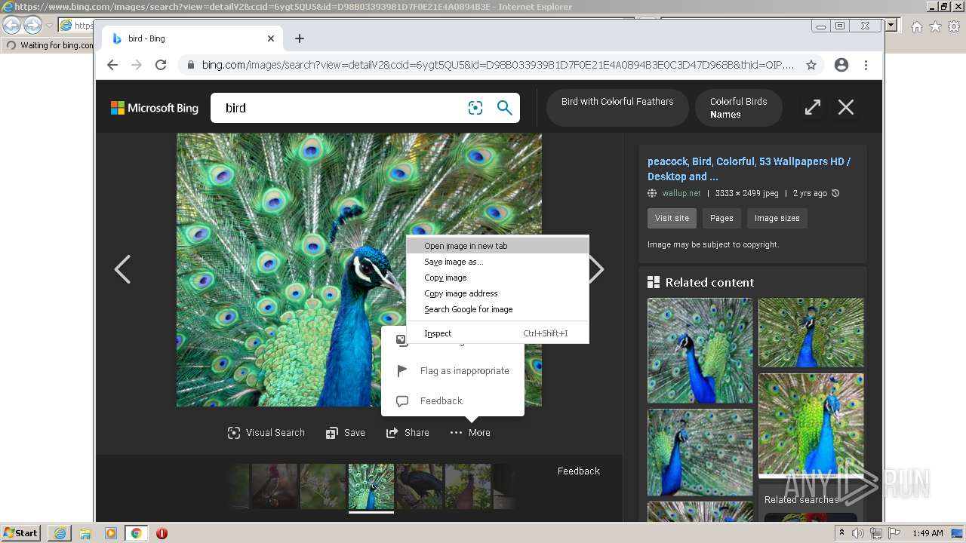
Task: Show the next image with right arrow
Action: pyautogui.click(x=596, y=269)
